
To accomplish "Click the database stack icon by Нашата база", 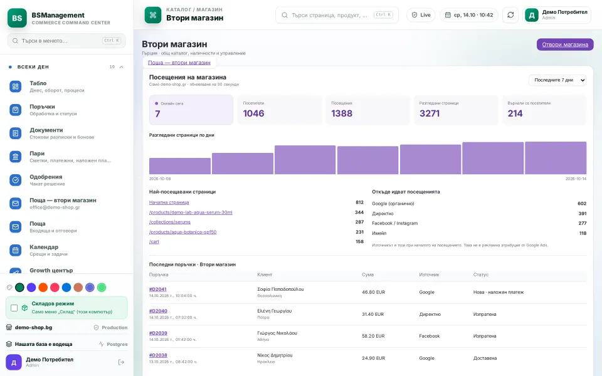I will click(9, 344).
